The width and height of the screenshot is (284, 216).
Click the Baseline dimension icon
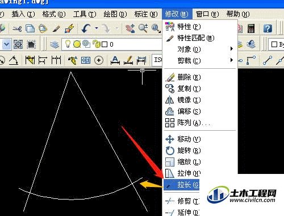(43, 60)
